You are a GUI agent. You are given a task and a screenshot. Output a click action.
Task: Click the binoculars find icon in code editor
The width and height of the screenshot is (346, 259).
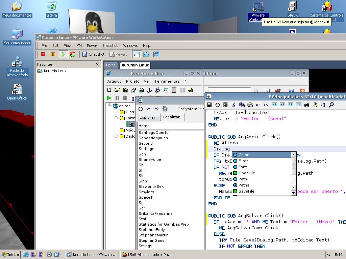[x=307, y=105]
